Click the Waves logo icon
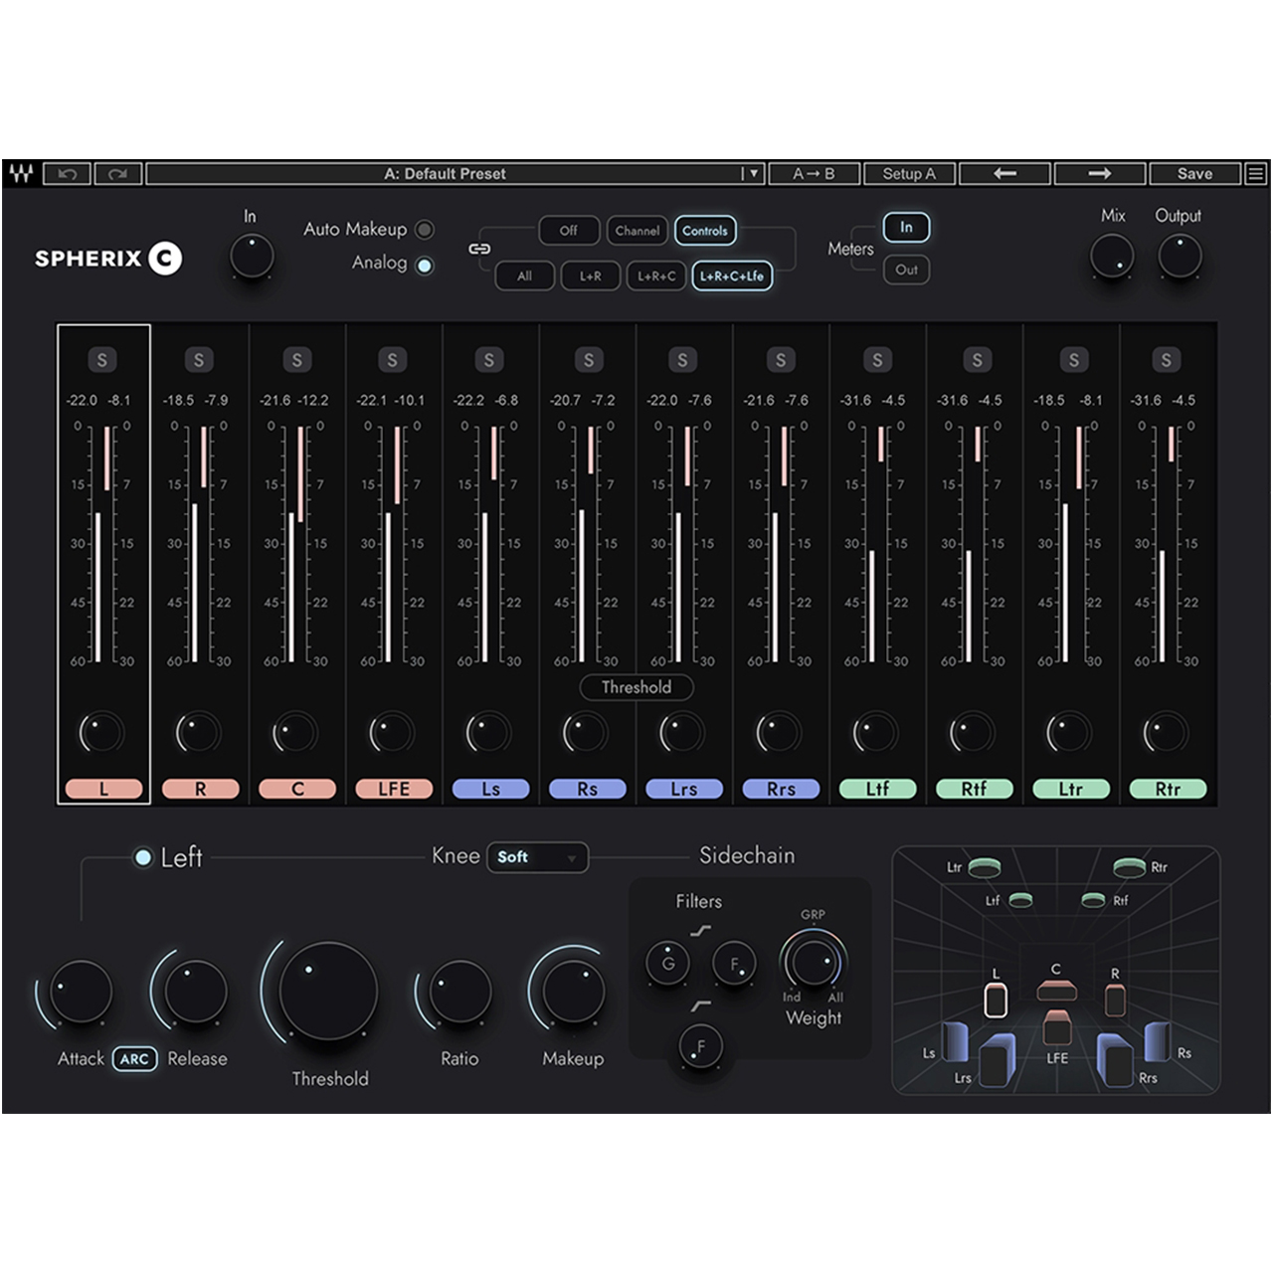 pos(21,174)
